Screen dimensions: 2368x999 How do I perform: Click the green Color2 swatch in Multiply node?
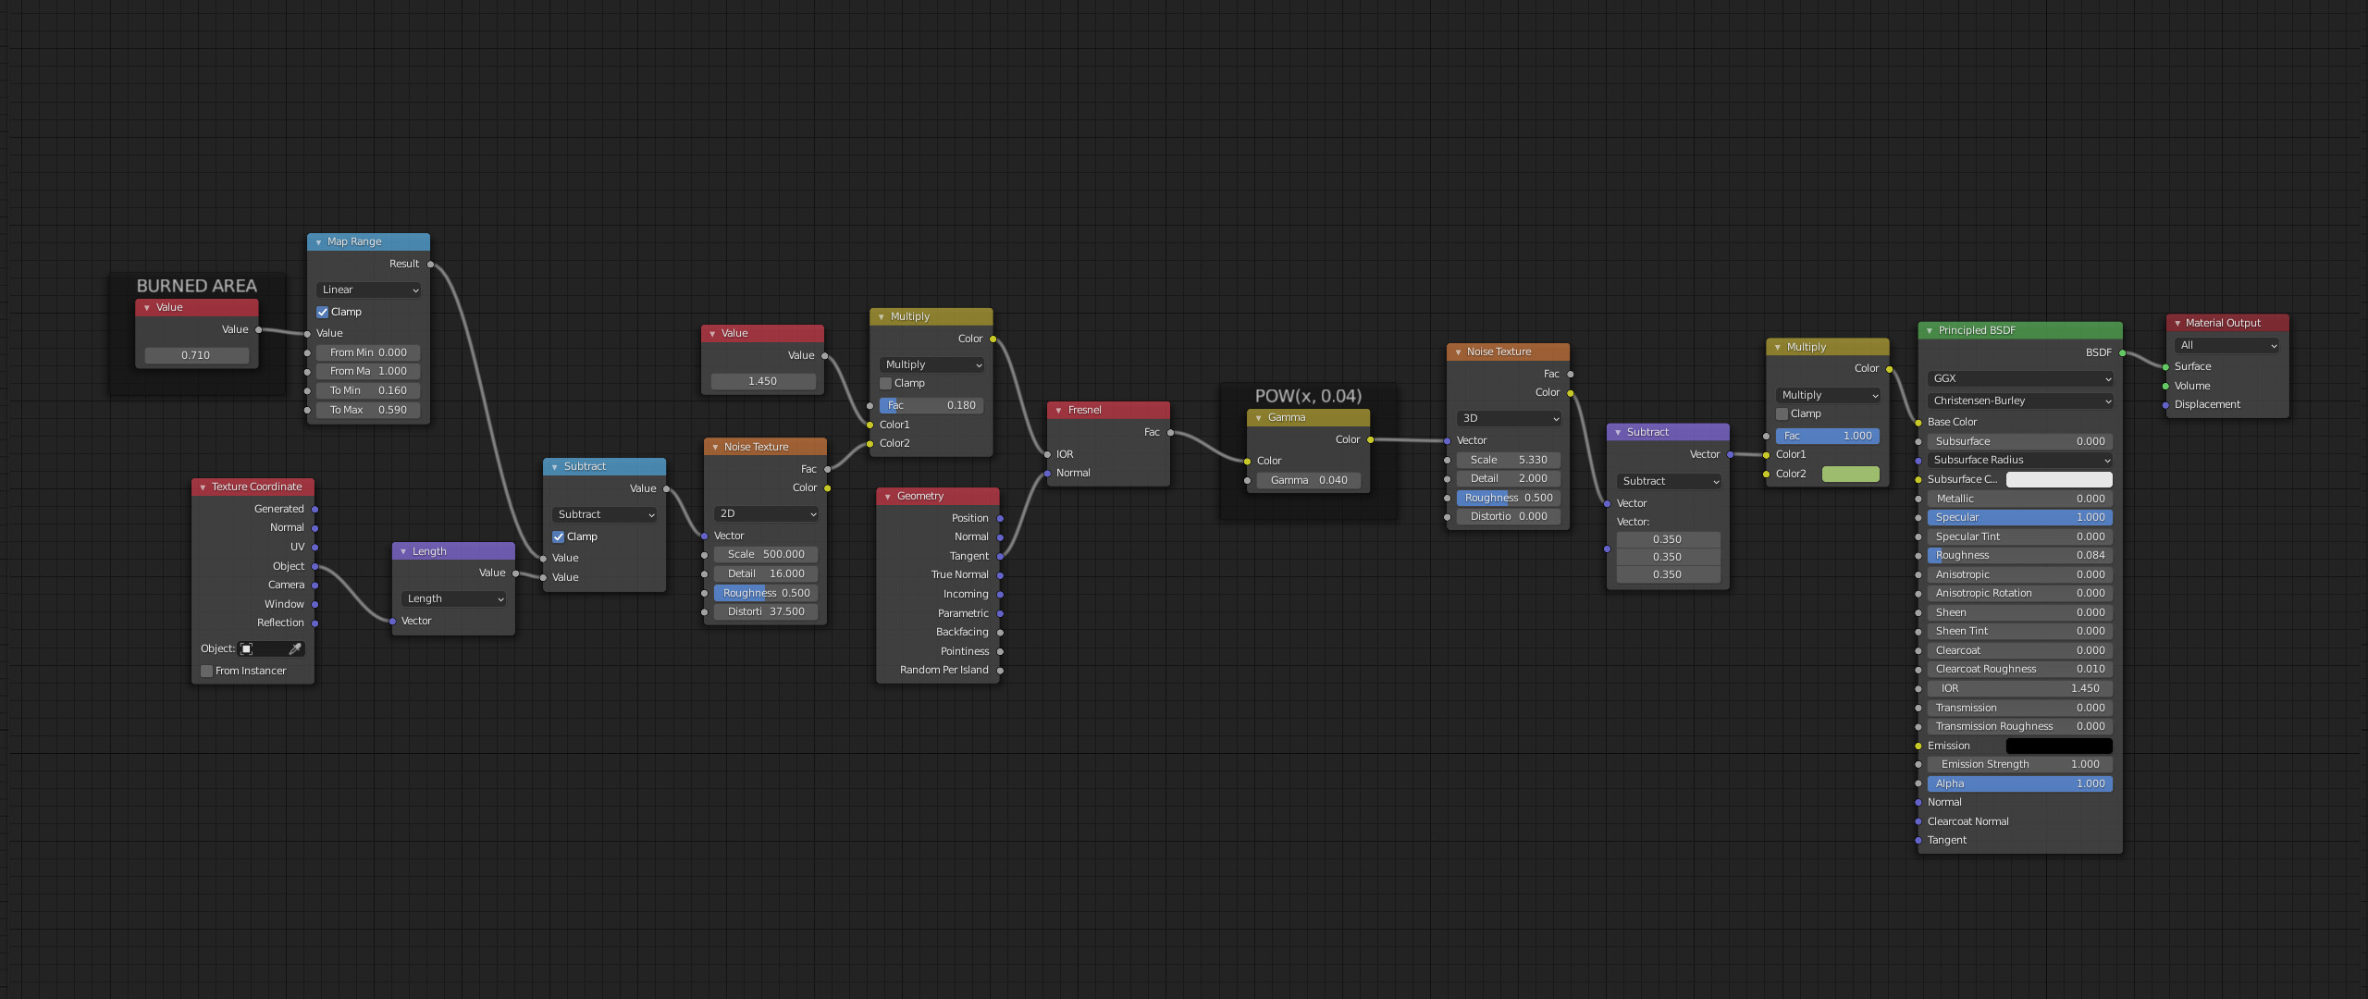pos(1850,474)
